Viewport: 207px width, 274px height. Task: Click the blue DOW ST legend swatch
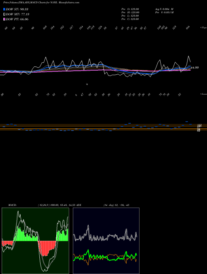click(4, 9)
